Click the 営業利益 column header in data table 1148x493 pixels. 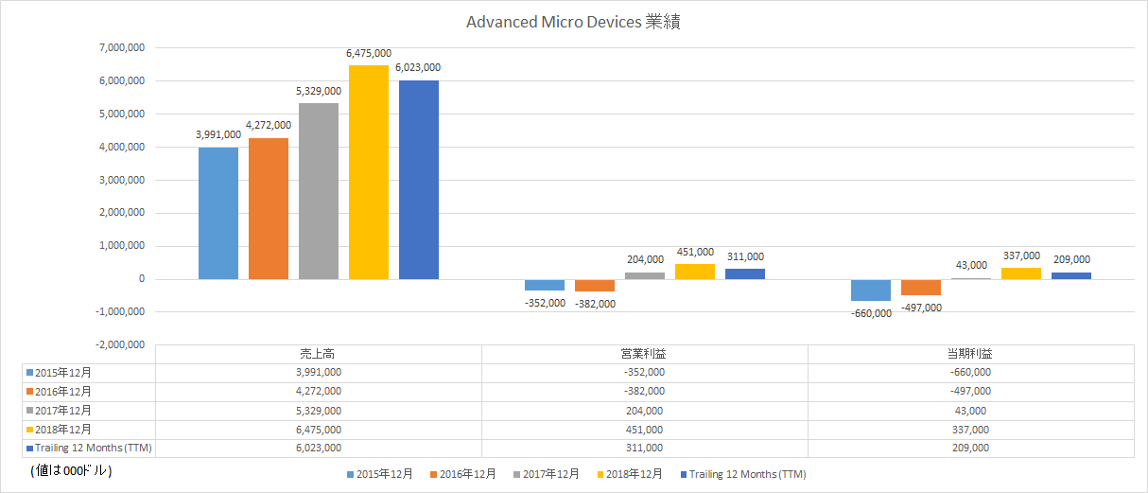[x=645, y=354]
